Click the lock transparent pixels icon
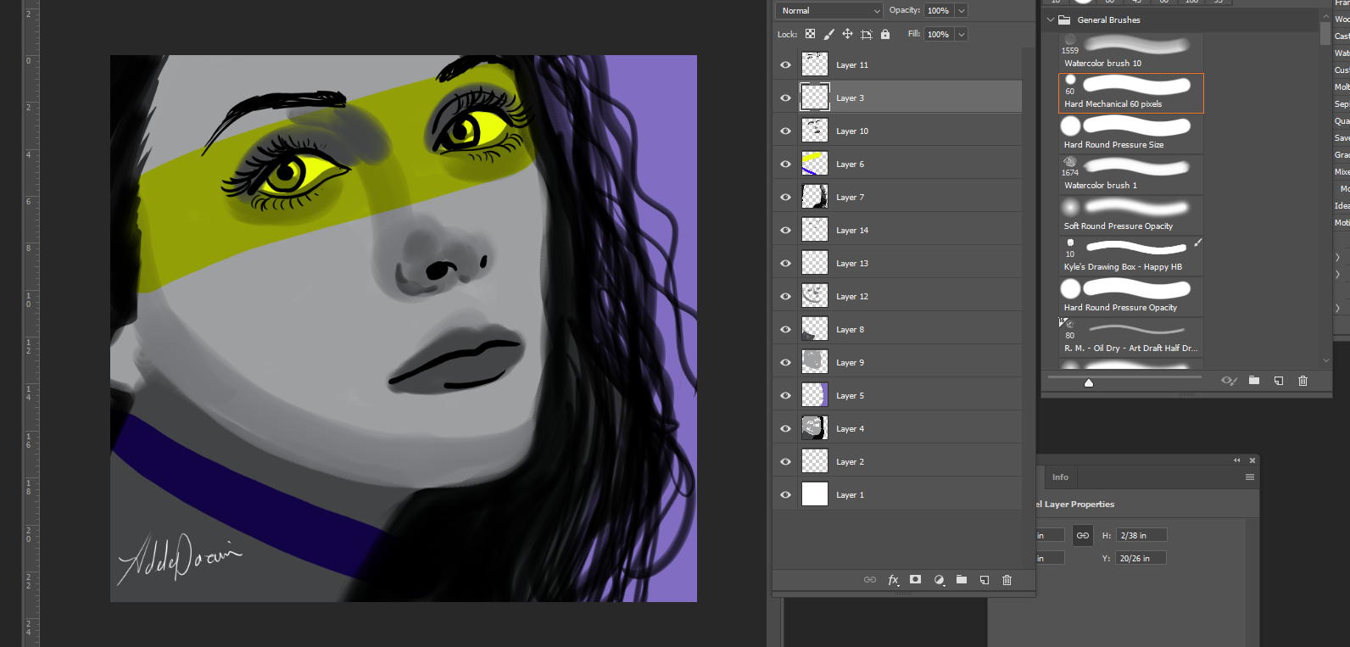1350x647 pixels. [810, 34]
